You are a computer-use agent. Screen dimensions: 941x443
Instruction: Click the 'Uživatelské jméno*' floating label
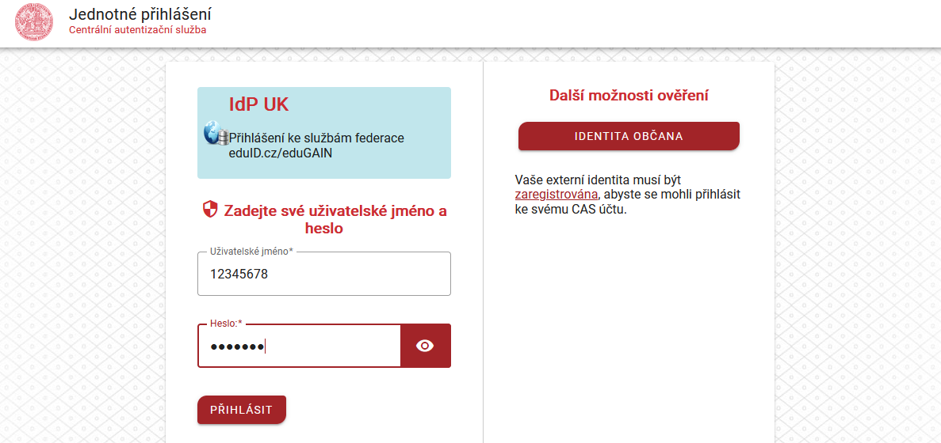coord(251,252)
